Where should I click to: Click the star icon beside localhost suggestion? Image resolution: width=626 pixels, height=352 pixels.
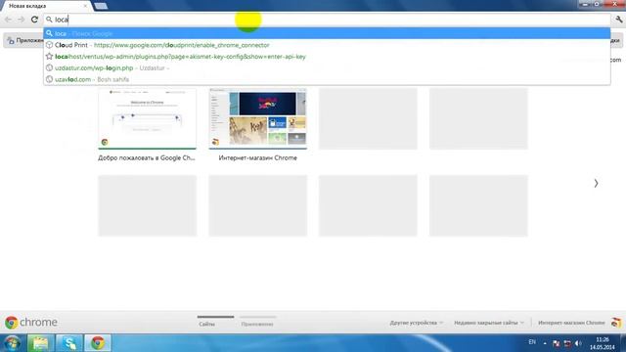point(49,57)
